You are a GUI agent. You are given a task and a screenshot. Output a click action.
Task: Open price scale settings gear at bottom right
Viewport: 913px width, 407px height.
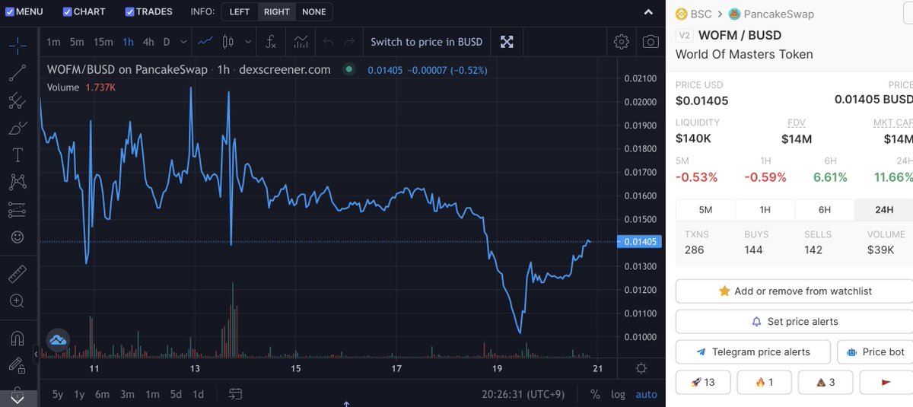(x=641, y=369)
